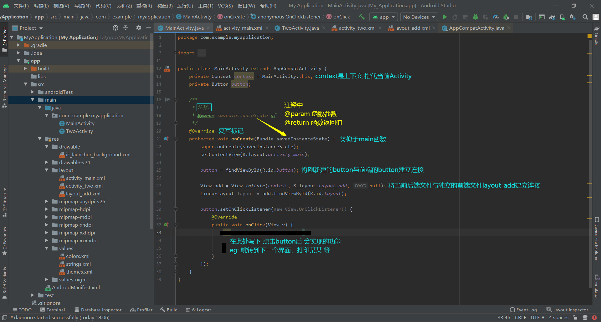Click the Search Everywhere magnifier icon

(585, 17)
